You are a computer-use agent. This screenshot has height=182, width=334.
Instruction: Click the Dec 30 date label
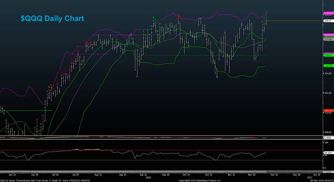297,175
